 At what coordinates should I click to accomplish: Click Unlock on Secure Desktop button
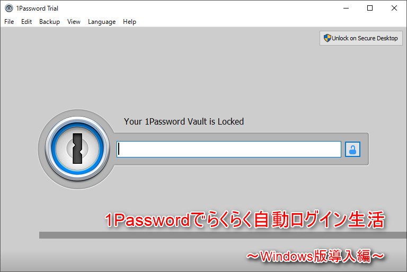(361, 38)
